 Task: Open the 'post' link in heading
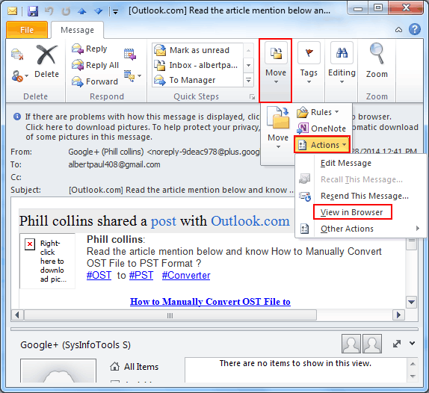(x=164, y=221)
